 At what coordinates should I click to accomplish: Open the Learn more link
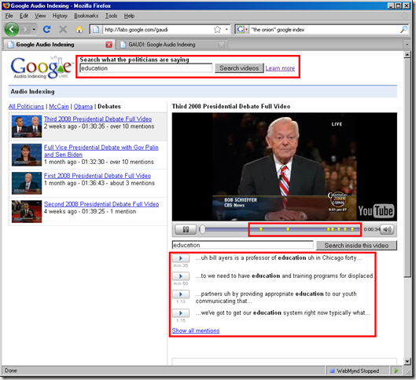pos(280,68)
